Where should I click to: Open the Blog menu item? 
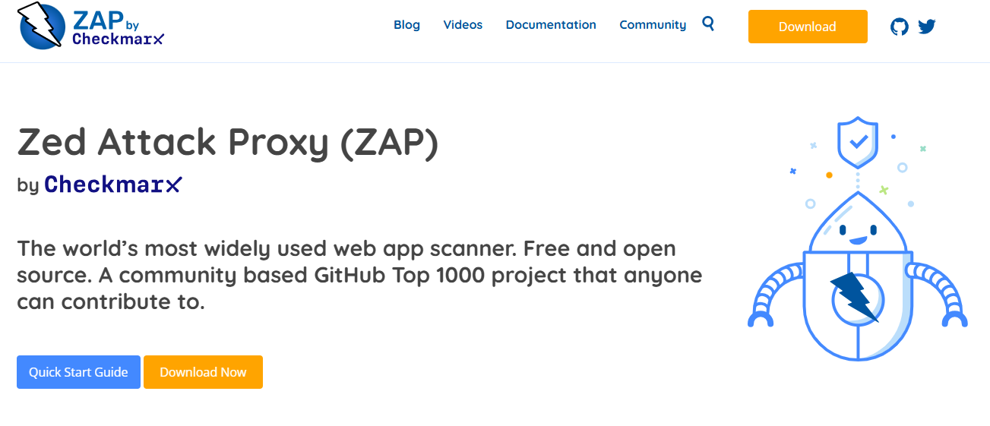(x=406, y=25)
